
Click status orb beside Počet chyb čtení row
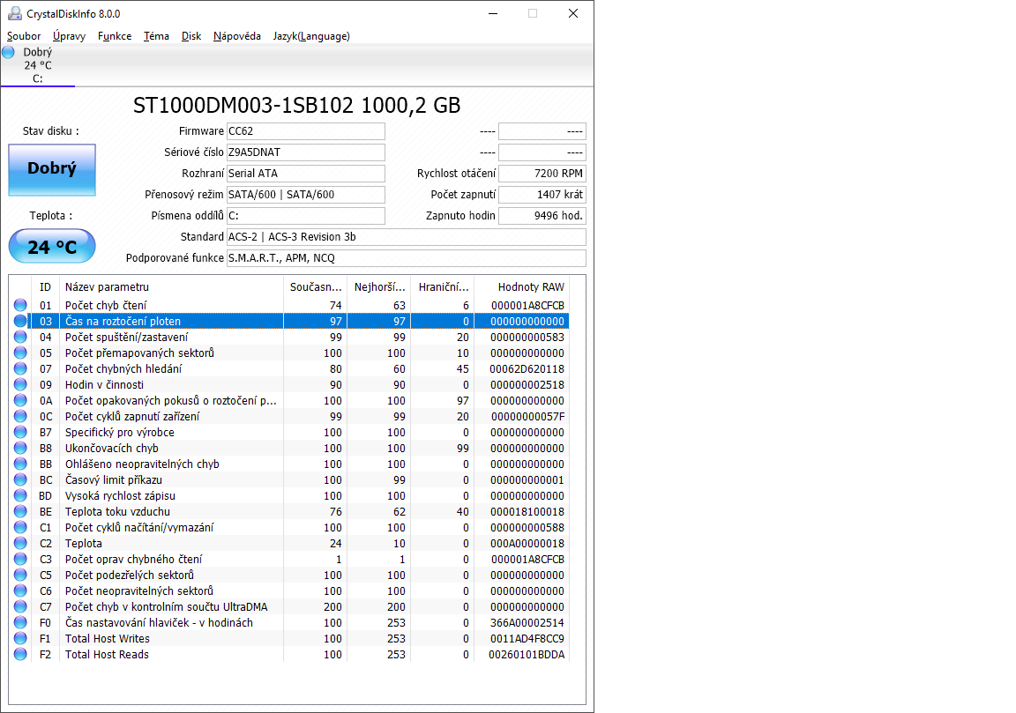tap(20, 305)
